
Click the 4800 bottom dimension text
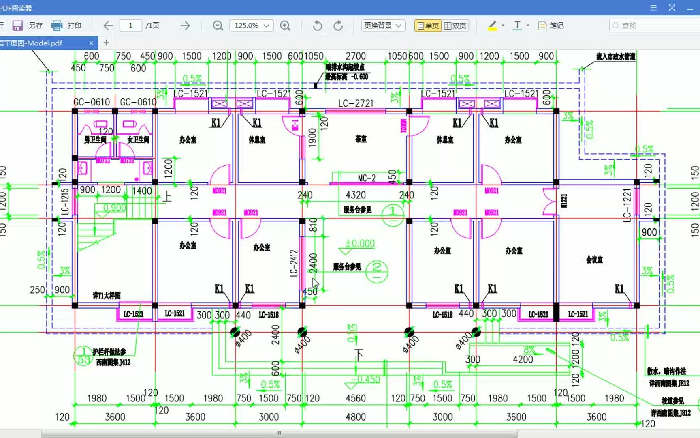(356, 417)
